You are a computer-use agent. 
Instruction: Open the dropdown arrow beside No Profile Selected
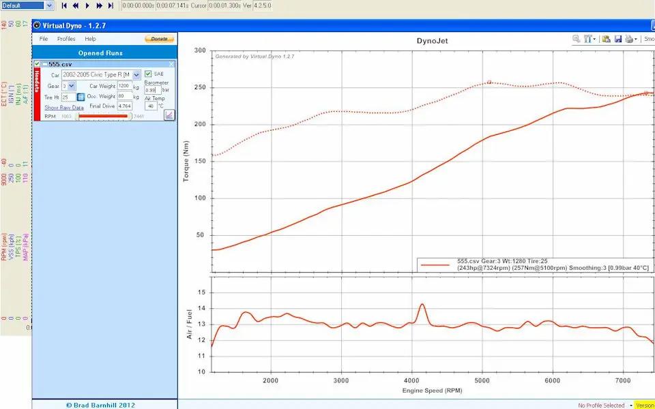tap(630, 406)
